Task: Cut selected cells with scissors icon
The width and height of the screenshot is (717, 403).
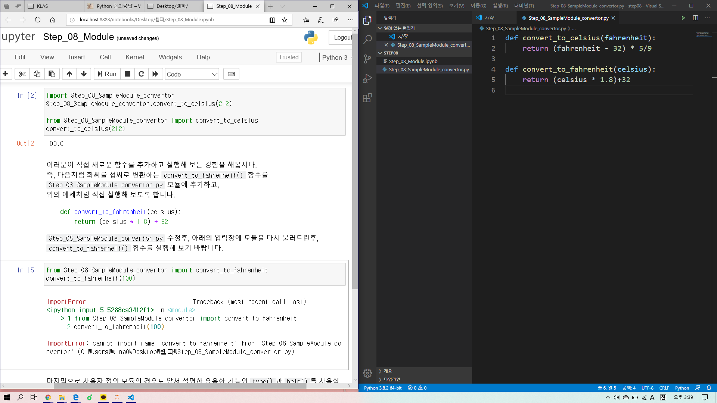Action: click(x=22, y=74)
